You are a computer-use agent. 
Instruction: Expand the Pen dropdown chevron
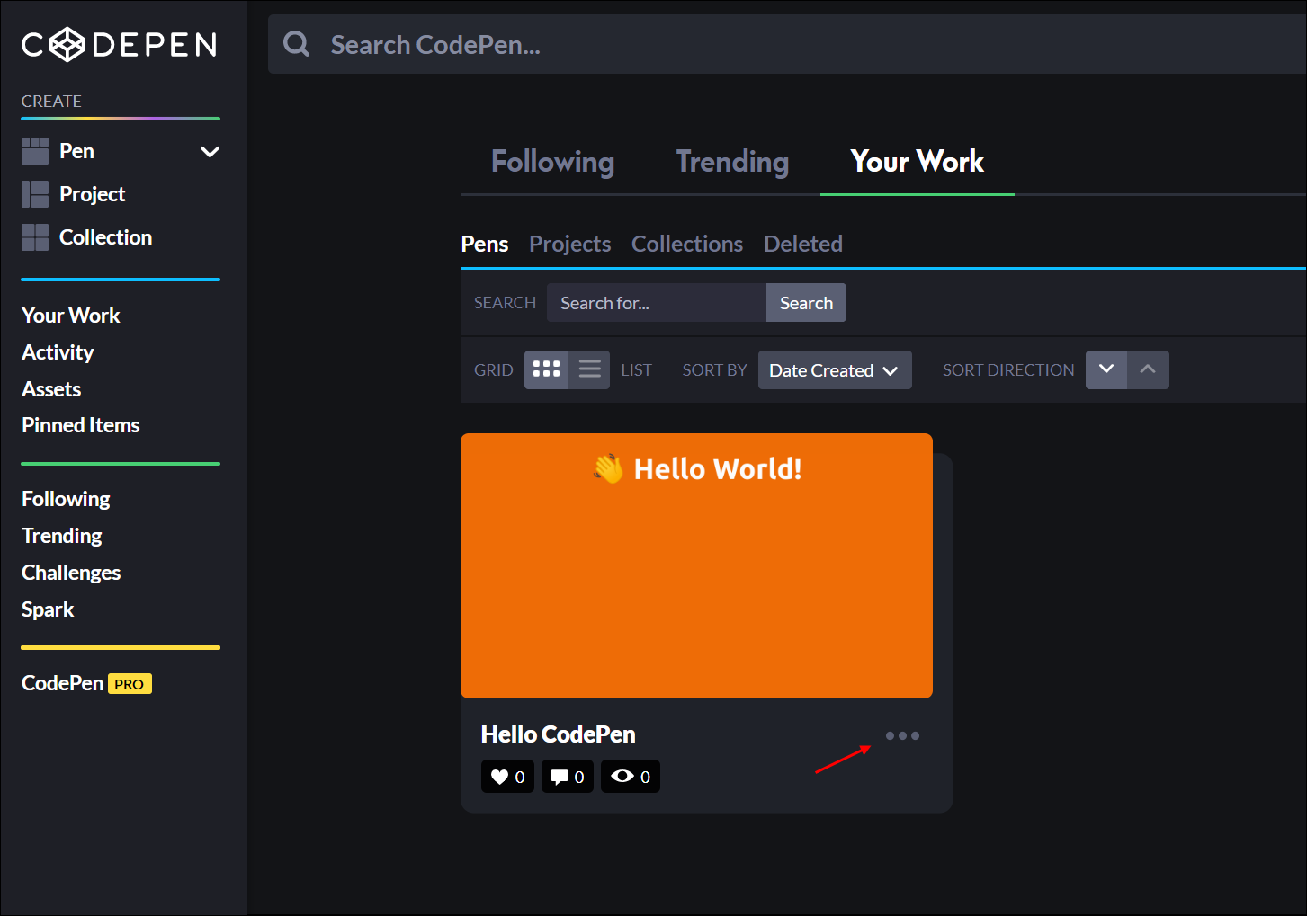click(210, 151)
